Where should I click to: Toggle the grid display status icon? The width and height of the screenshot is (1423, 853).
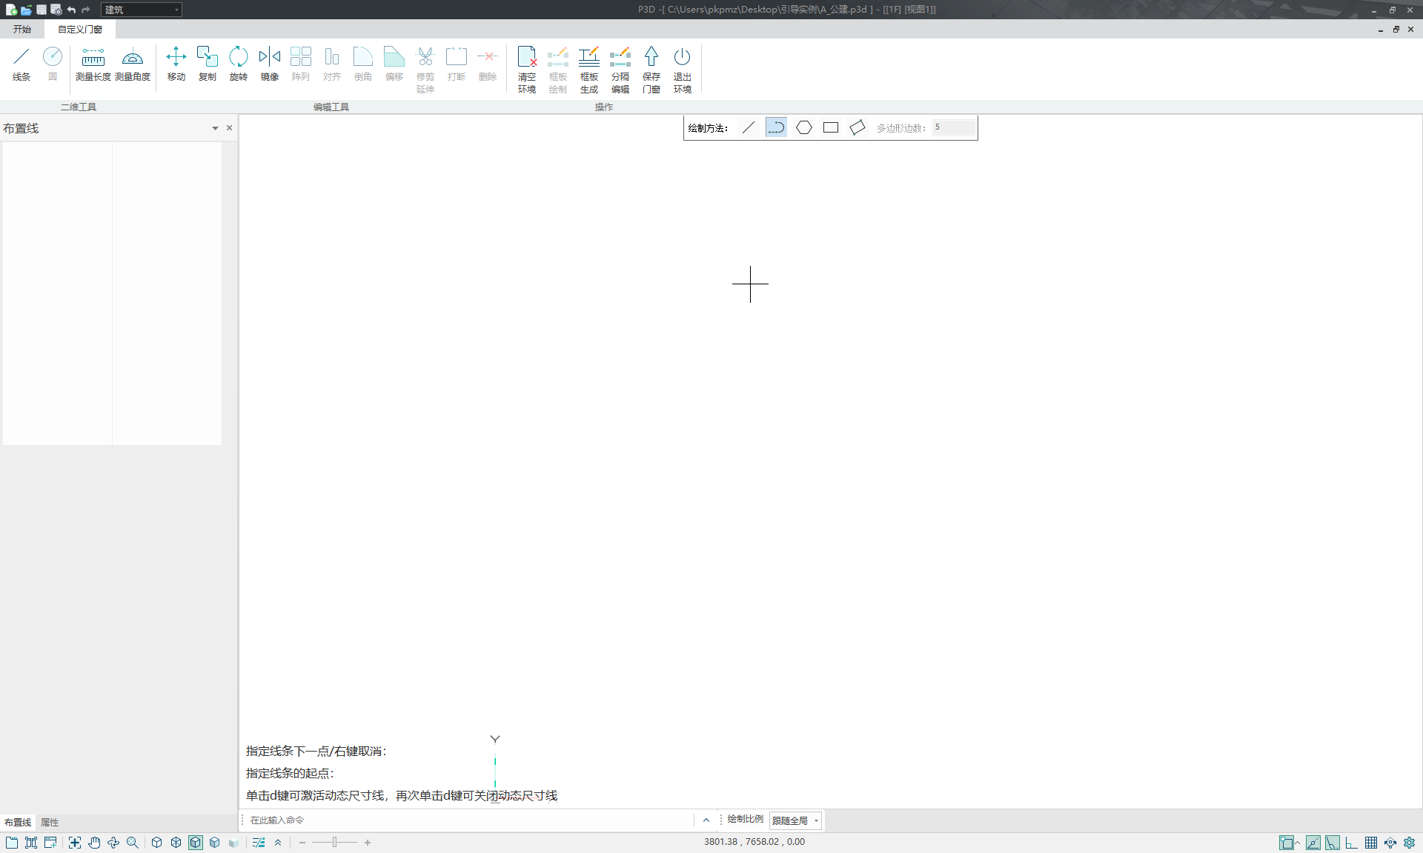(x=1371, y=843)
